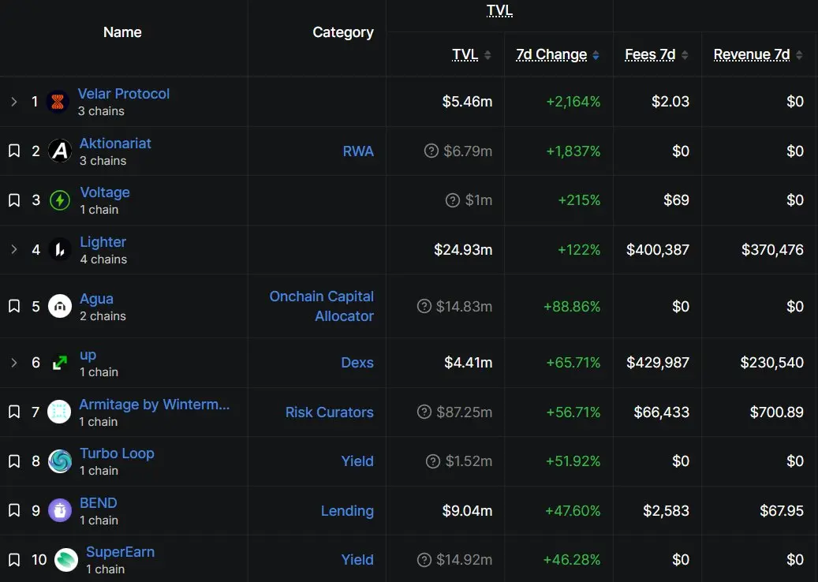Click the $370,476 revenue value
This screenshot has height=582, width=818.
click(x=772, y=250)
